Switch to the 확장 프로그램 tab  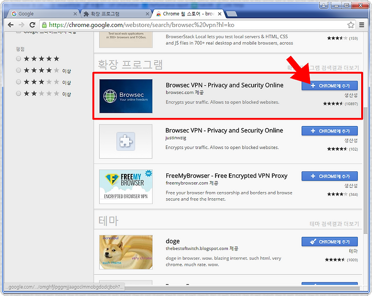(116, 14)
